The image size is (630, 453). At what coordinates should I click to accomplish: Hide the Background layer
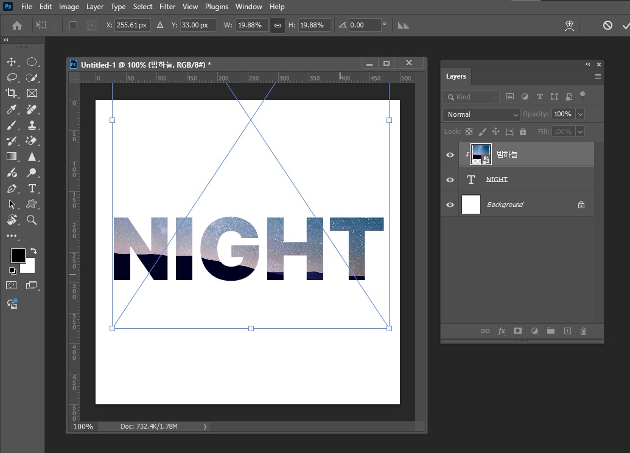coord(450,205)
